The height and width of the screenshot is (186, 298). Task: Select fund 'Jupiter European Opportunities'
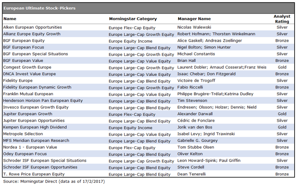tap(34, 121)
